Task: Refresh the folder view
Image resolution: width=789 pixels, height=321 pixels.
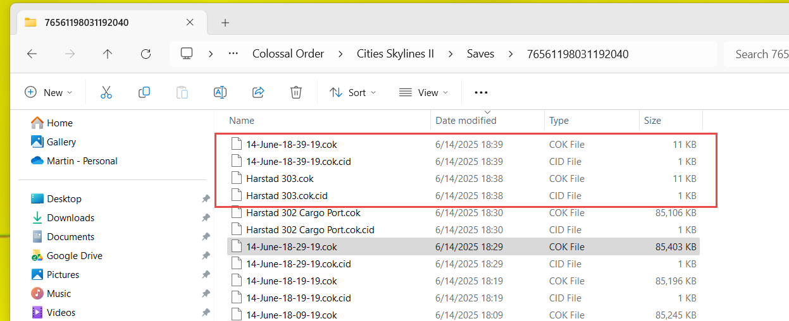Action: click(146, 54)
